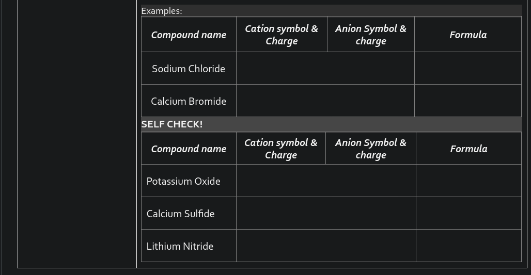Place cursor in Lithium Nitride formula cell
This screenshot has width=531, height=275.
pos(468,246)
